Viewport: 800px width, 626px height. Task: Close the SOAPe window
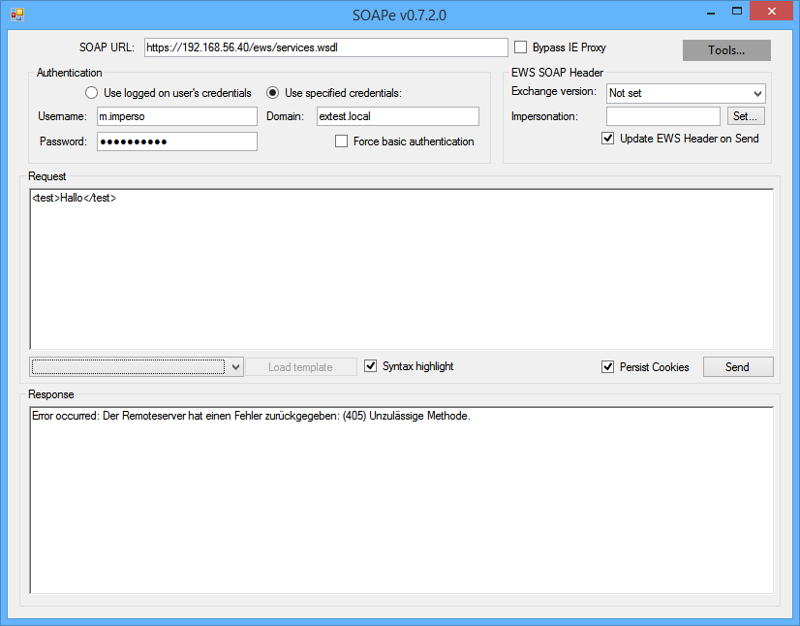point(771,11)
